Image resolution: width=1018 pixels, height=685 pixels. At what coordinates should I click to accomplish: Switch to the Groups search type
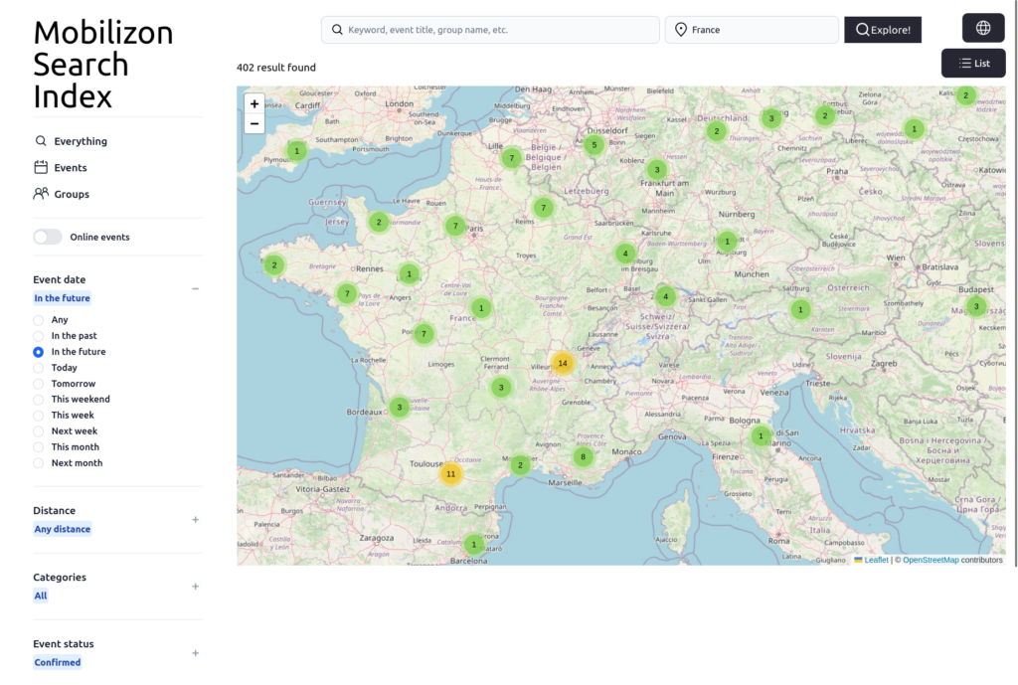pyautogui.click(x=71, y=194)
